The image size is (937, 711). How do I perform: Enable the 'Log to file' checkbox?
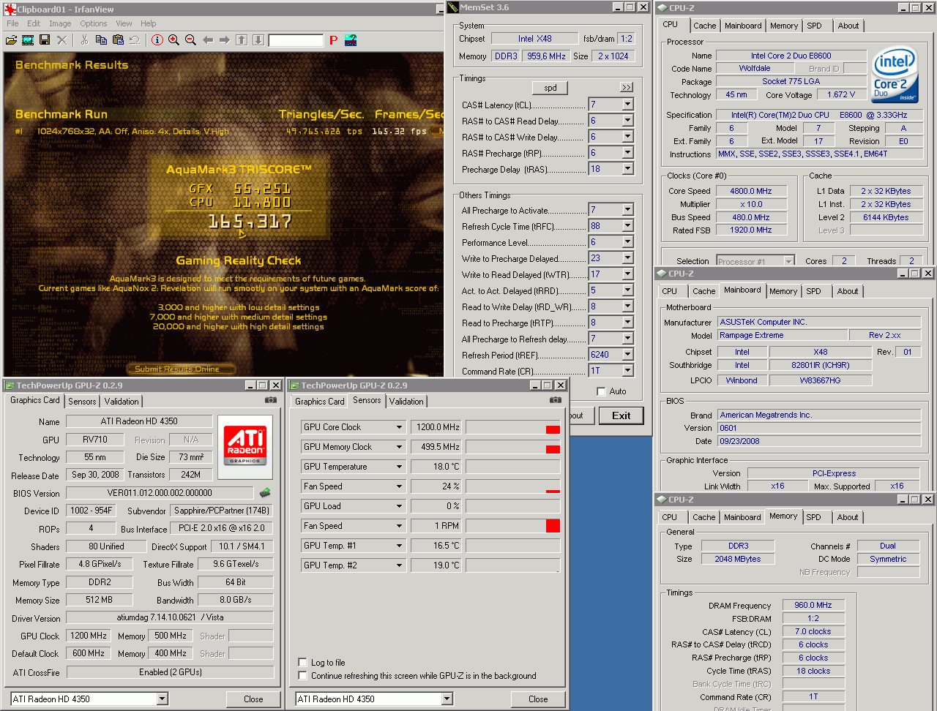click(302, 662)
